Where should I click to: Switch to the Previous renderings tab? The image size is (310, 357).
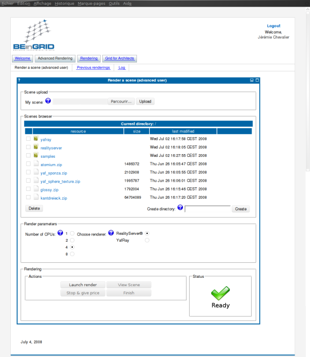tap(94, 67)
